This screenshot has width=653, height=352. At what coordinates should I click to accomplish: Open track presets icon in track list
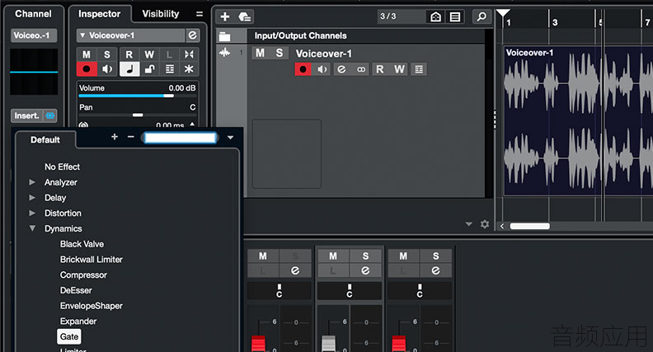click(244, 16)
